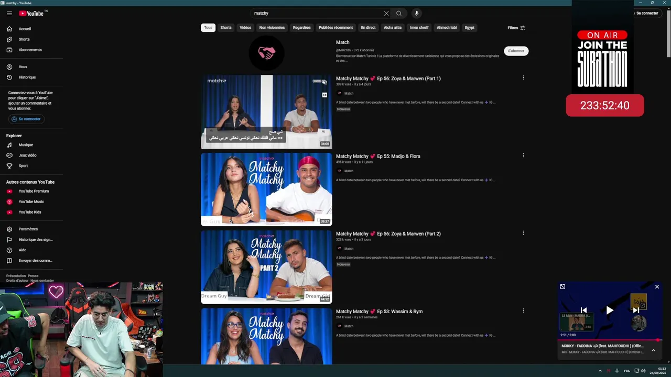Skip to previous track in miniplayer

583,310
